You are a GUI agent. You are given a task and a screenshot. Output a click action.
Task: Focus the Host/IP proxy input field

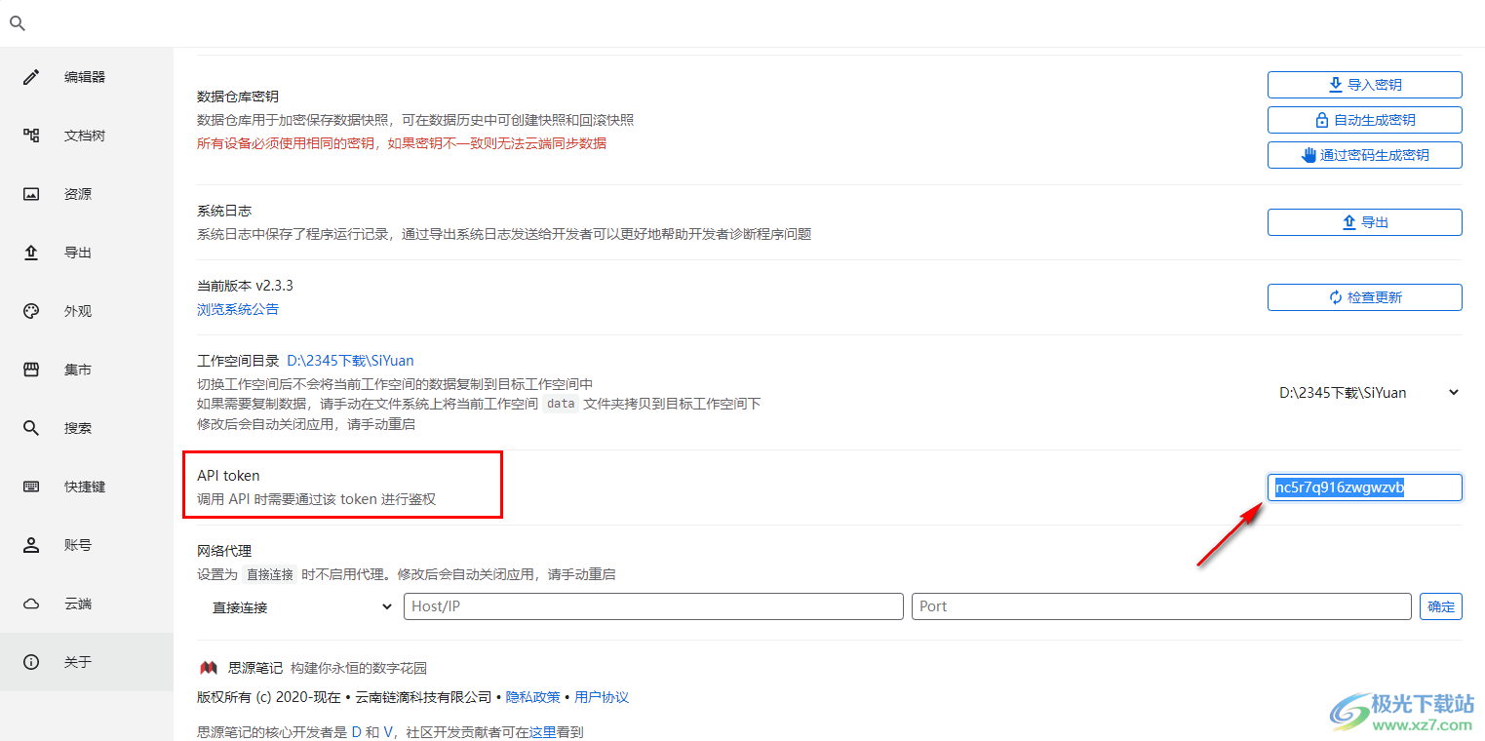(653, 606)
